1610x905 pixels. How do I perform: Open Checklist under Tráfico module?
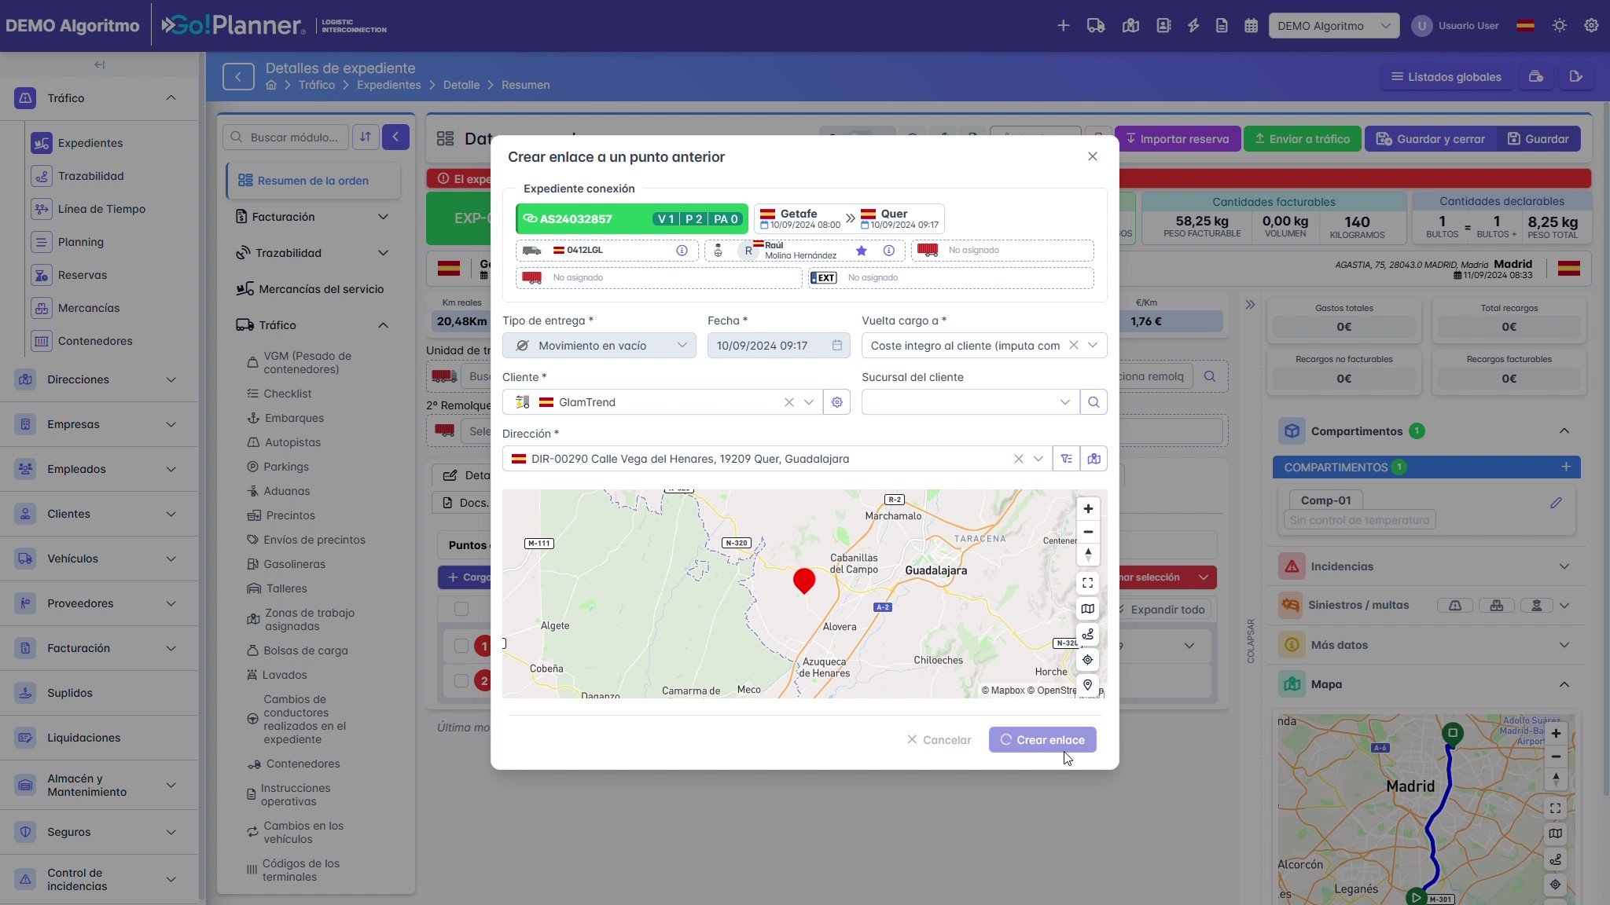tap(288, 394)
